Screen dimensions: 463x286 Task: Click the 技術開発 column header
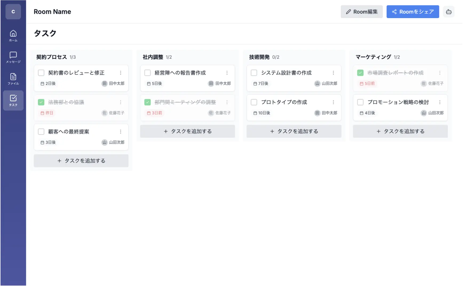click(259, 57)
